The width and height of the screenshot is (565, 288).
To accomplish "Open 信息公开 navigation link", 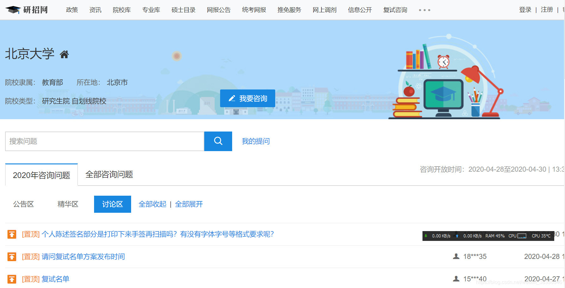I will click(360, 10).
